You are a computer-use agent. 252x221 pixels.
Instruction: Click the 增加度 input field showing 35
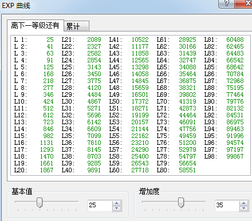[227, 206]
